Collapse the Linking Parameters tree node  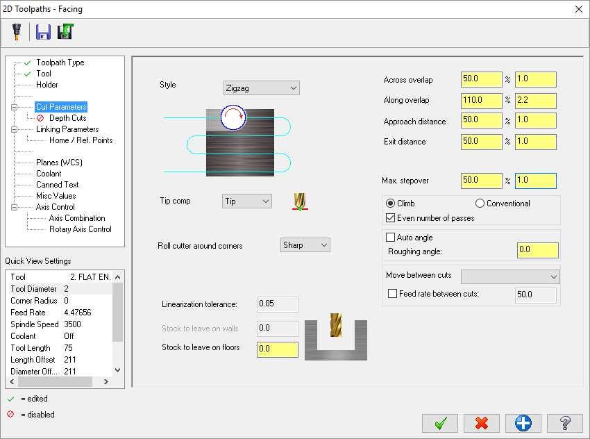(x=15, y=129)
